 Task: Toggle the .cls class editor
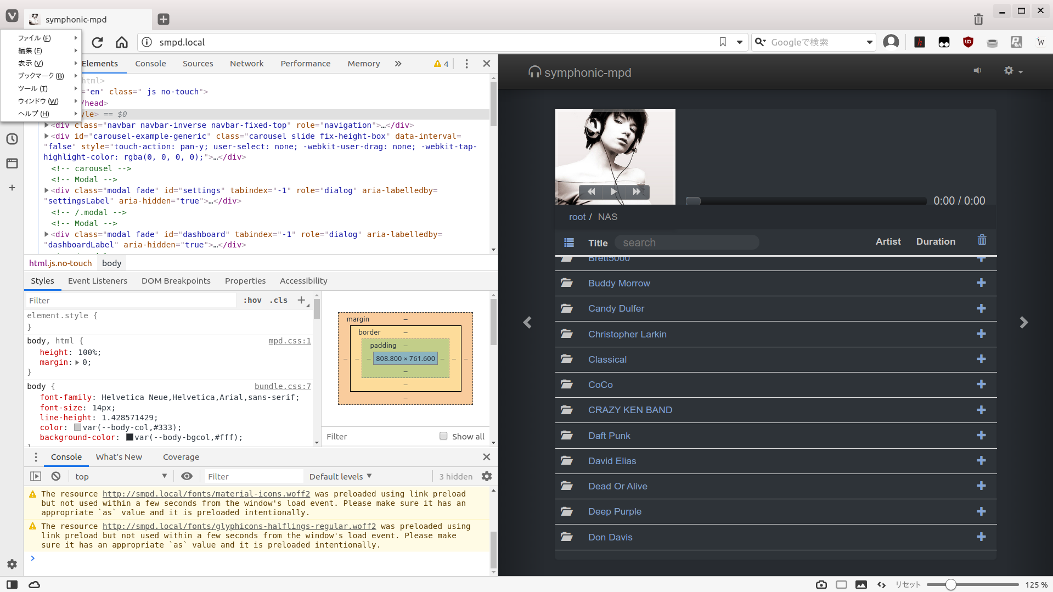coord(279,300)
